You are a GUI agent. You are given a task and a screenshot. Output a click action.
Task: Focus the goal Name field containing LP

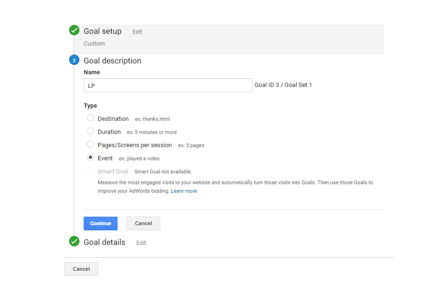[x=168, y=86]
